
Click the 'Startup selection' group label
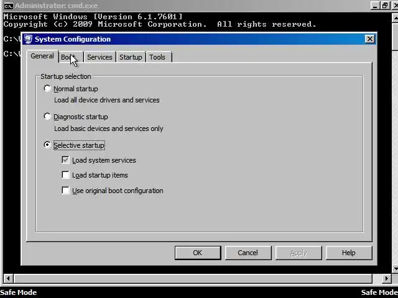coord(66,76)
